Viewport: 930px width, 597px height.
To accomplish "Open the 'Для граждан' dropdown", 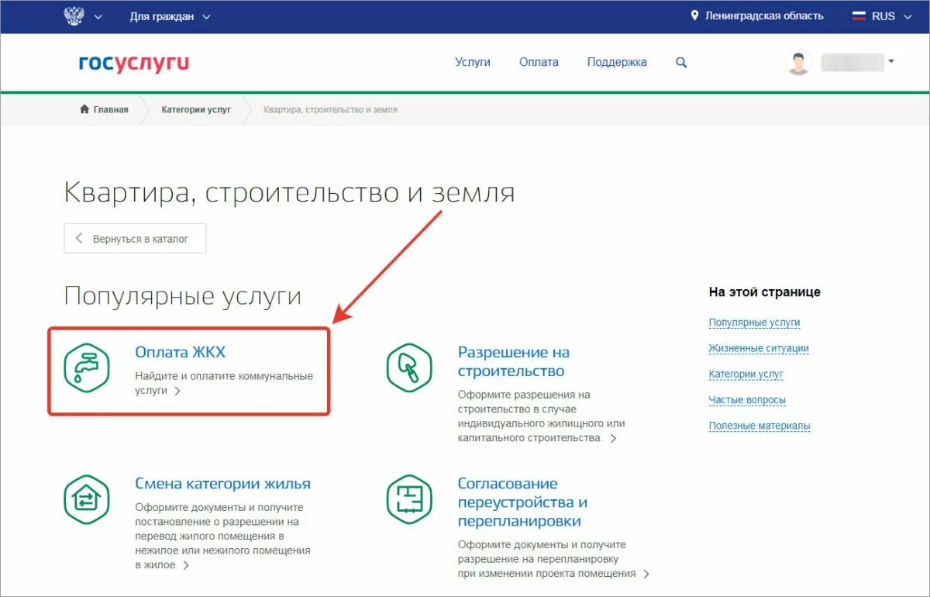I will point(170,16).
